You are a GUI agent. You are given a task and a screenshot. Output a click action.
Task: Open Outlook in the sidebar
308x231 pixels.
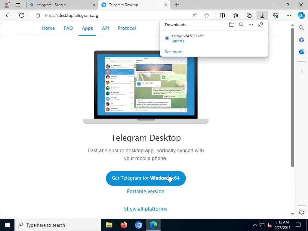click(x=301, y=52)
